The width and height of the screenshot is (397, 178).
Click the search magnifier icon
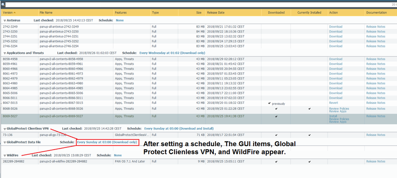click(x=3, y=4)
